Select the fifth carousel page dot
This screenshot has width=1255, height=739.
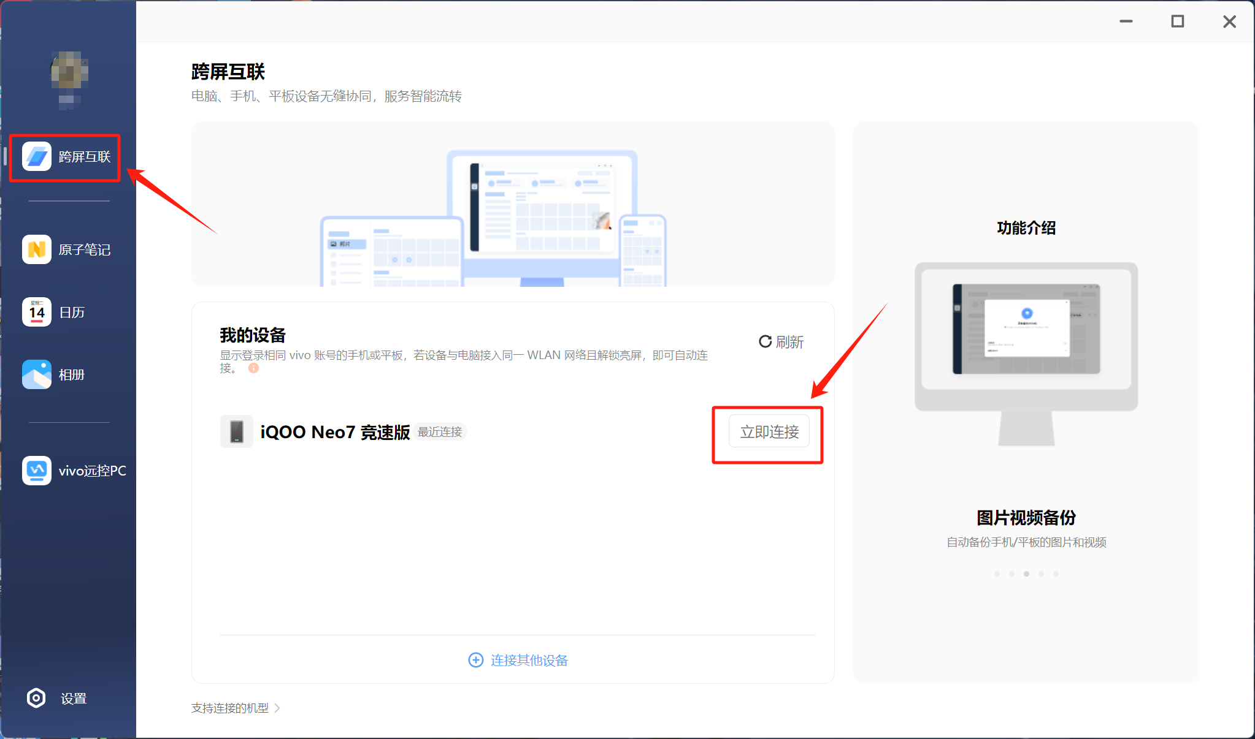[1056, 574]
